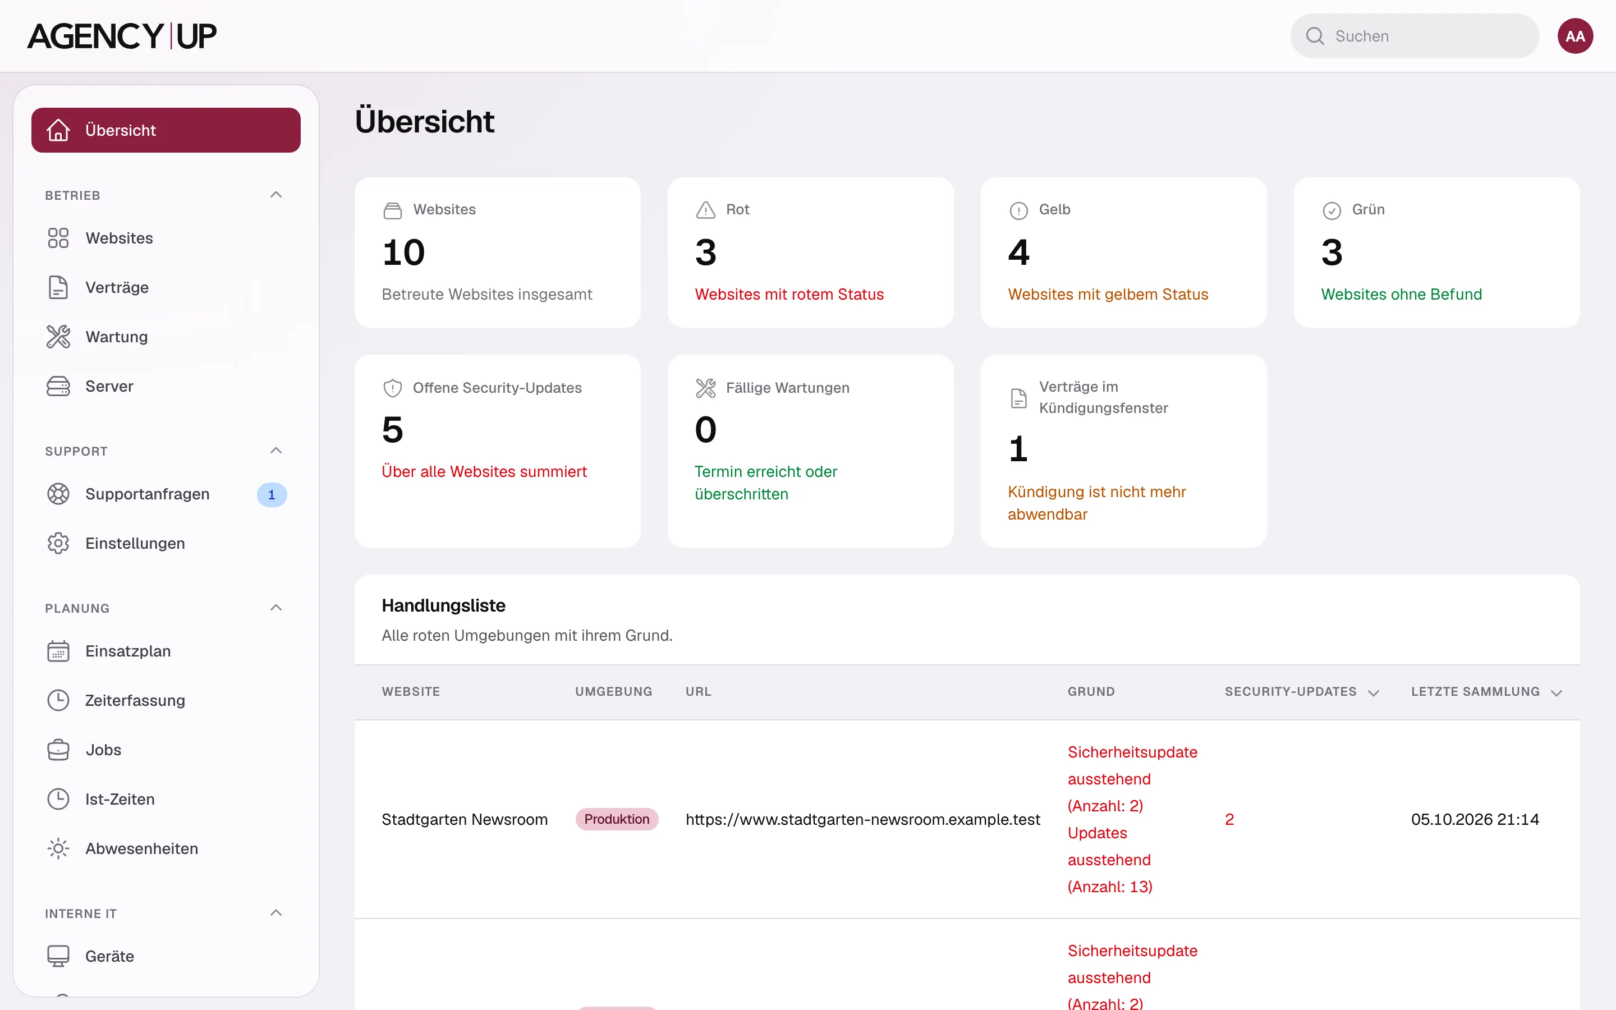Viewport: 1616px width, 1010px height.
Task: Open Supportanfragen menu entry
Action: 166,494
